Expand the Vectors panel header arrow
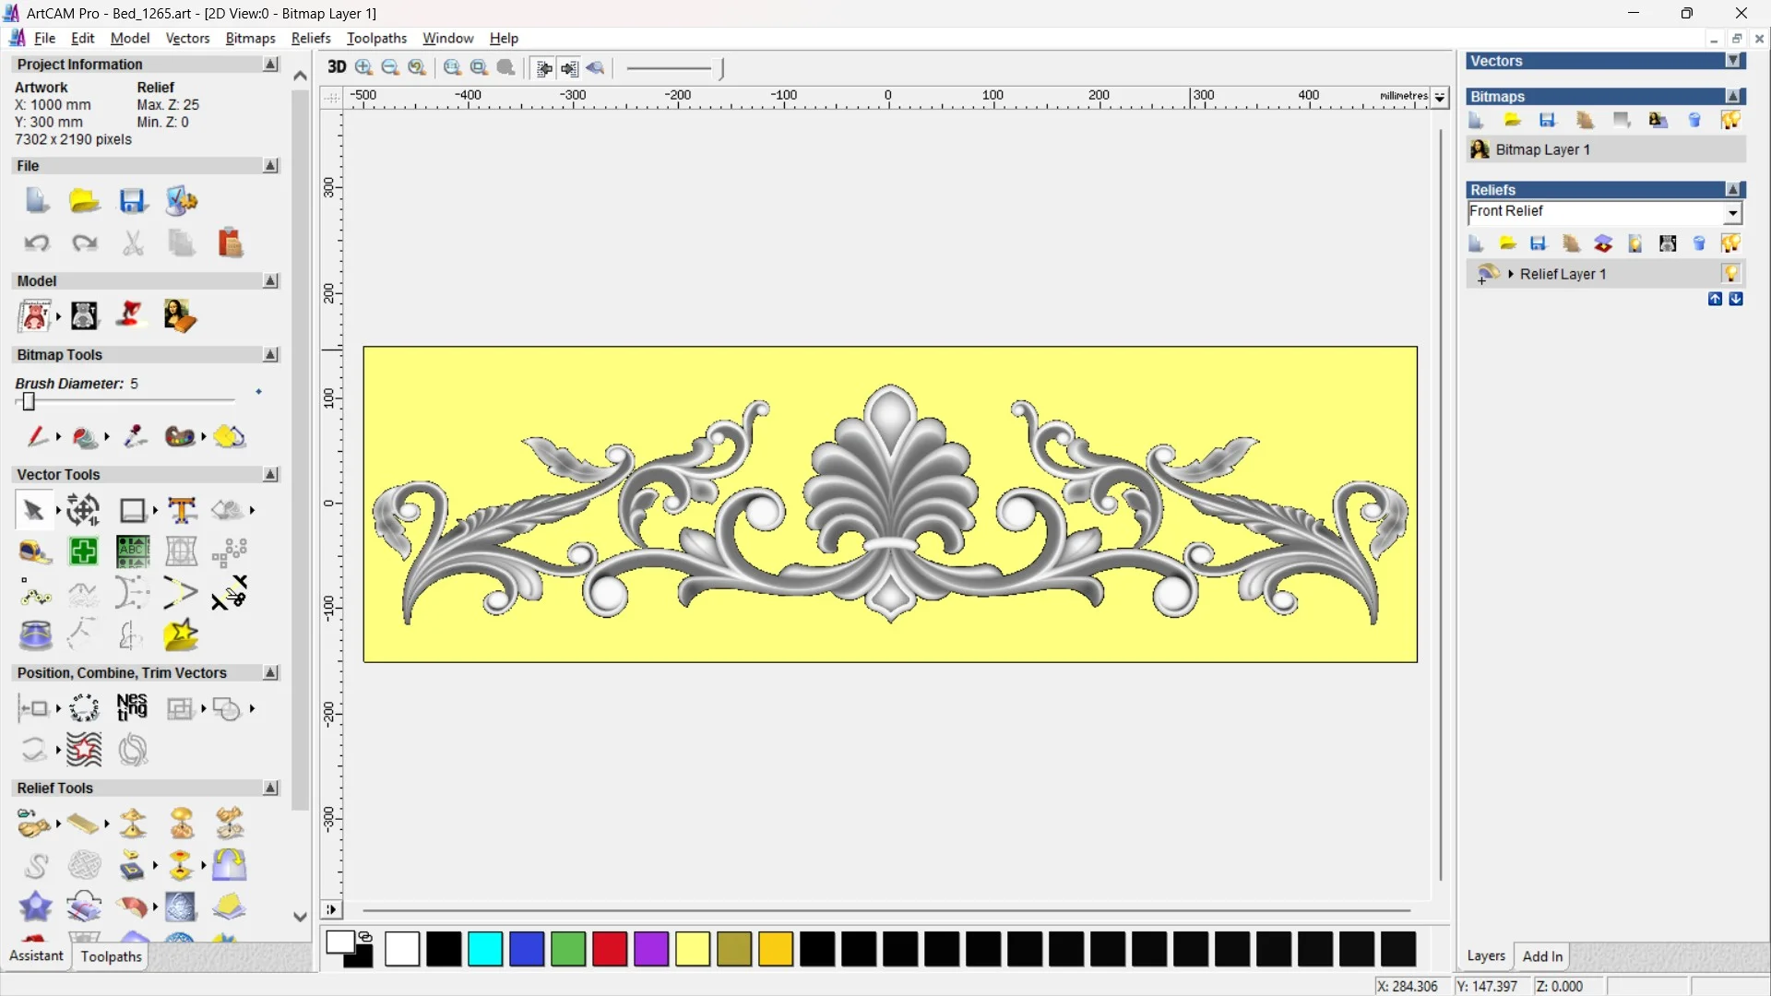The height and width of the screenshot is (996, 1771). click(x=1734, y=61)
